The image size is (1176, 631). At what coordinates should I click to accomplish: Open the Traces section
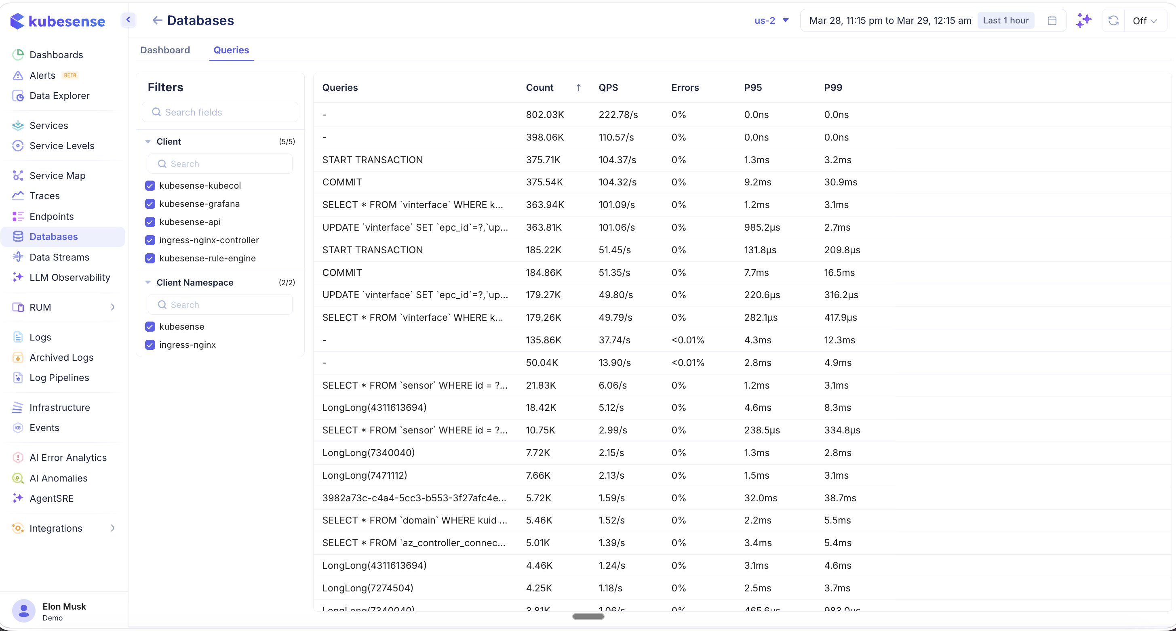tap(44, 196)
